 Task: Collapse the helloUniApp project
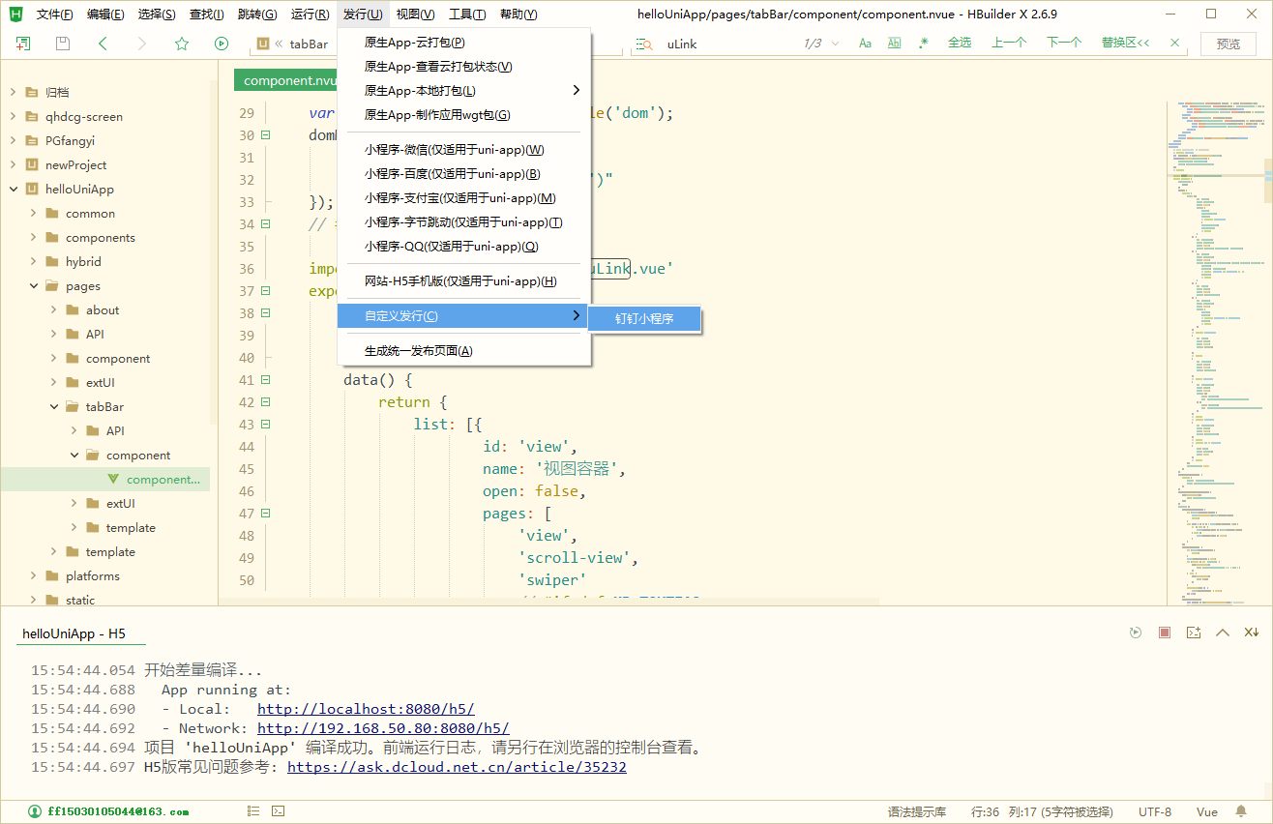(14, 189)
